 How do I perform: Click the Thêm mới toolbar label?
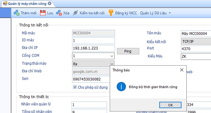[x=28, y=13]
